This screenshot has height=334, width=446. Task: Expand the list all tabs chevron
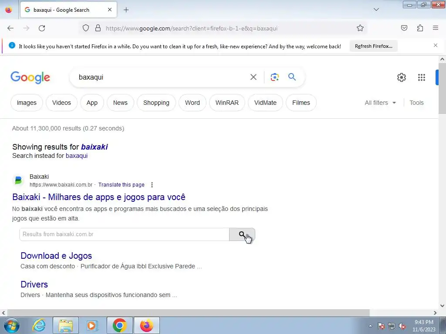376,10
